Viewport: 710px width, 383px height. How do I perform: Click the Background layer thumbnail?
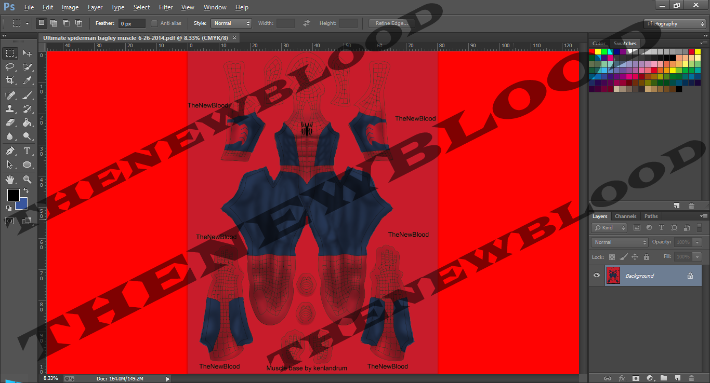coord(613,276)
